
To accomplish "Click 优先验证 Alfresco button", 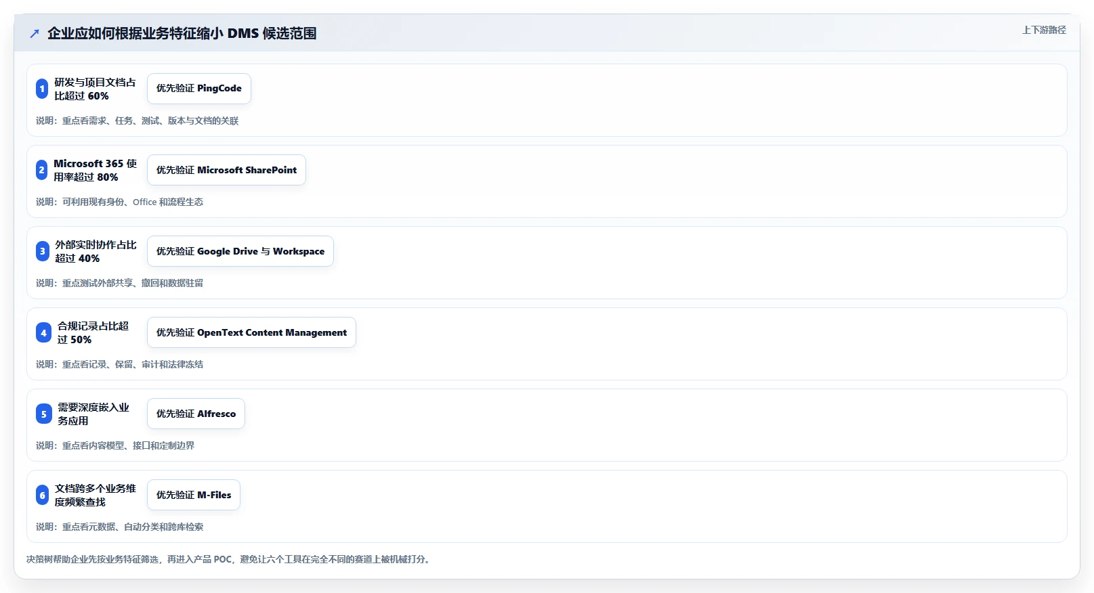I will [x=196, y=414].
